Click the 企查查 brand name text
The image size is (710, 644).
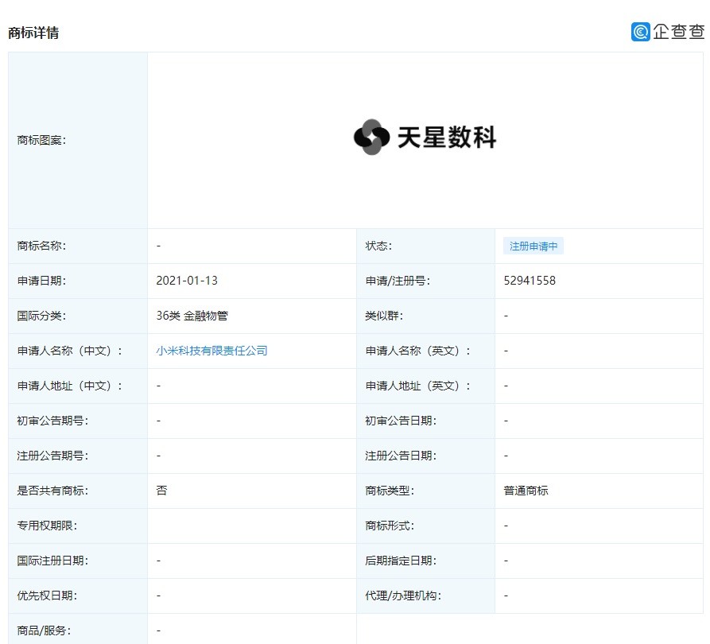pos(678,32)
